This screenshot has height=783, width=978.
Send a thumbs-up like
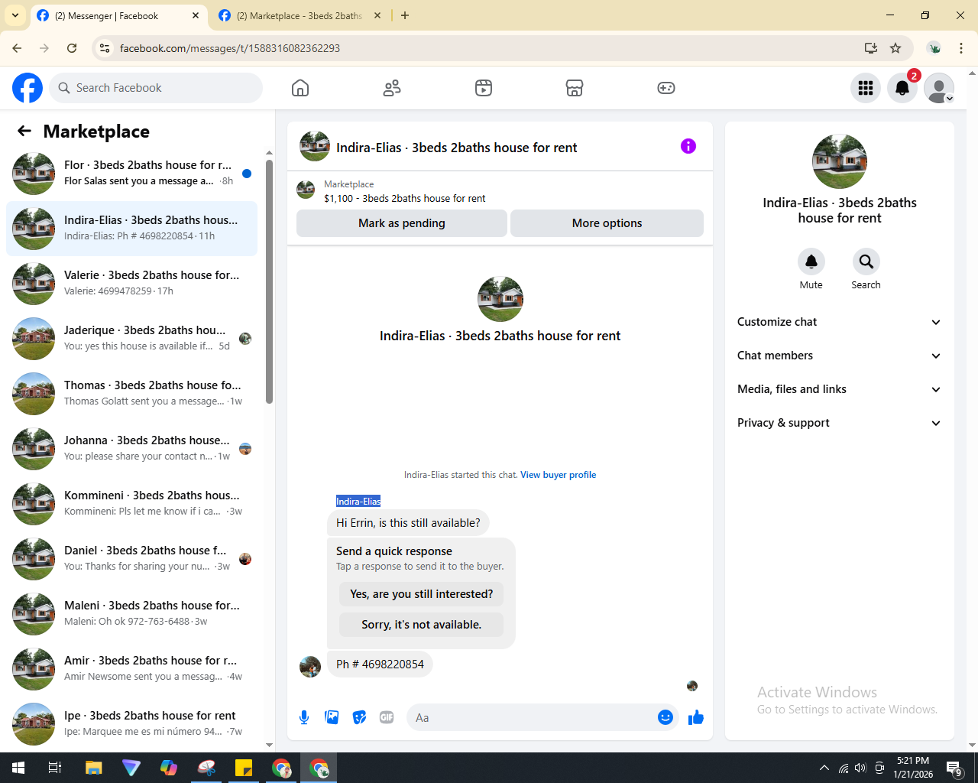(x=696, y=717)
